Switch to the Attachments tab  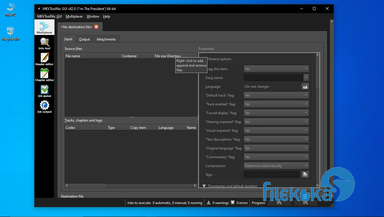click(x=106, y=39)
